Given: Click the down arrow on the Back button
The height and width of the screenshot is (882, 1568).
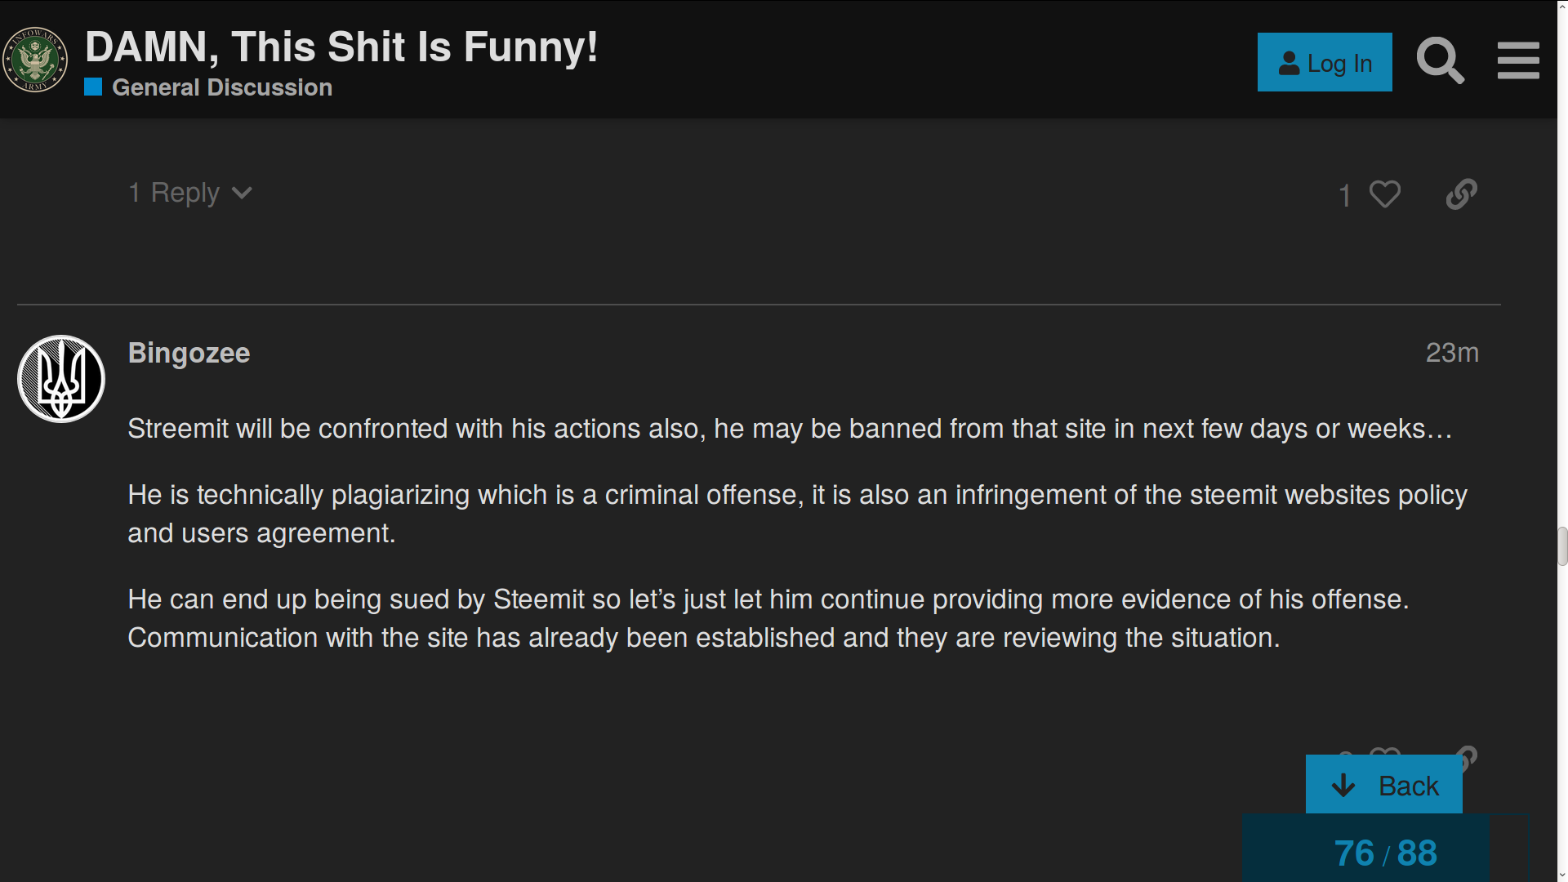Looking at the screenshot, I should click(x=1343, y=786).
